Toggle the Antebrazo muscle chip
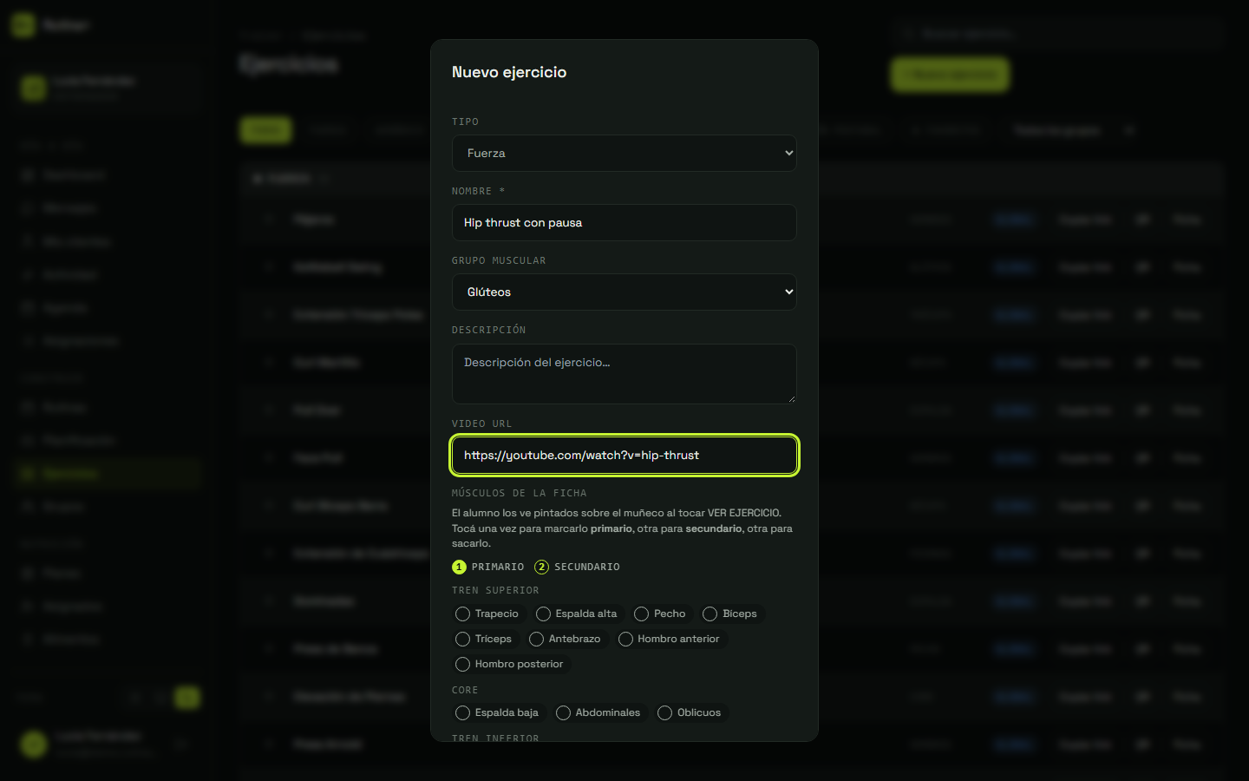This screenshot has width=1249, height=781. [566, 639]
